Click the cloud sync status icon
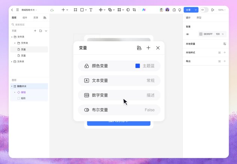237x164 pixels. (52, 10)
